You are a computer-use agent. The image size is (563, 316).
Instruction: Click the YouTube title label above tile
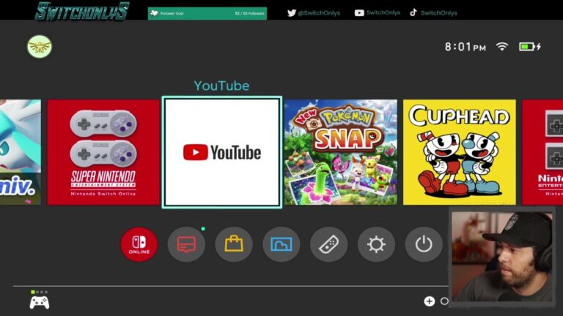(221, 86)
